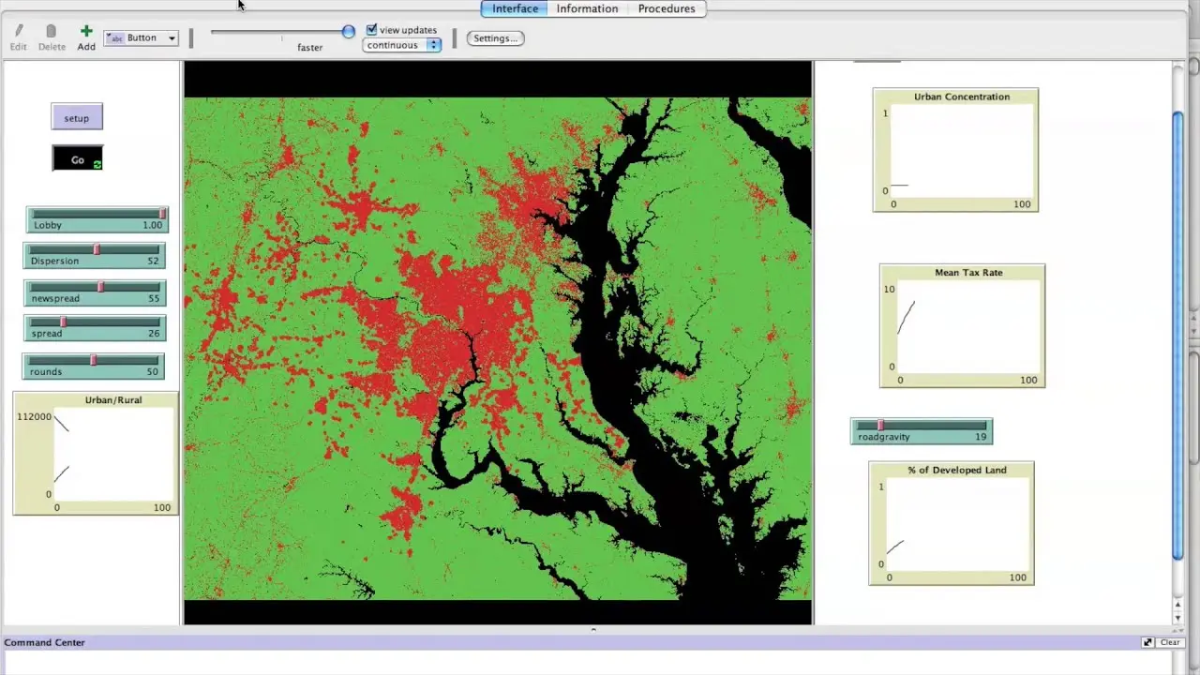This screenshot has height=675, width=1200.
Task: Switch to the Procedures tab
Action: coord(667,8)
